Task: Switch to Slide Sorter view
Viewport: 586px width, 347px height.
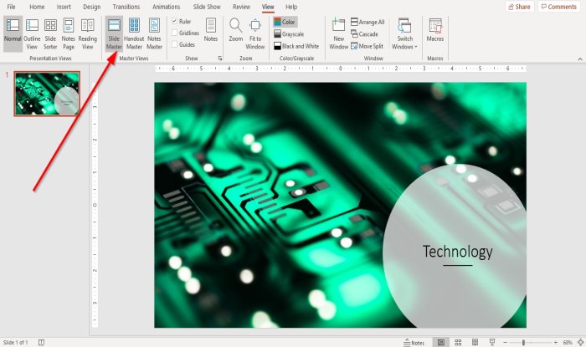Action: pyautogui.click(x=50, y=34)
